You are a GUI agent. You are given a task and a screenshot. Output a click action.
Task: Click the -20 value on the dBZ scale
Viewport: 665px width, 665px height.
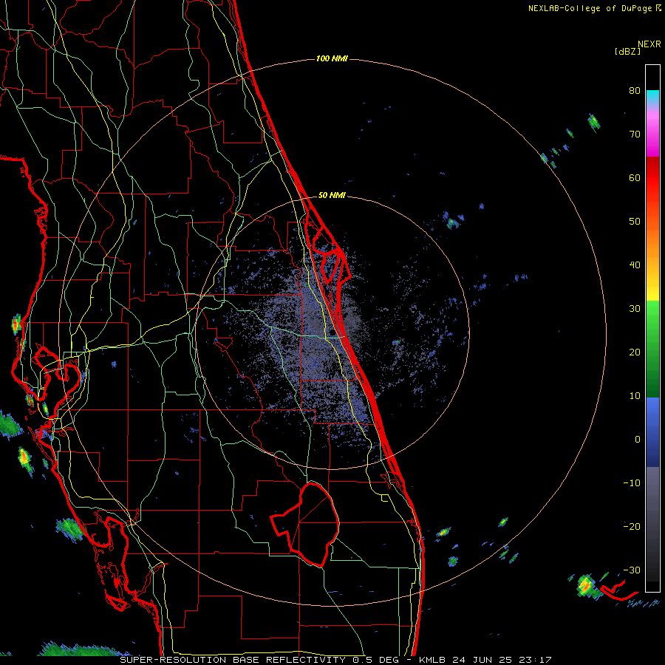(x=632, y=526)
